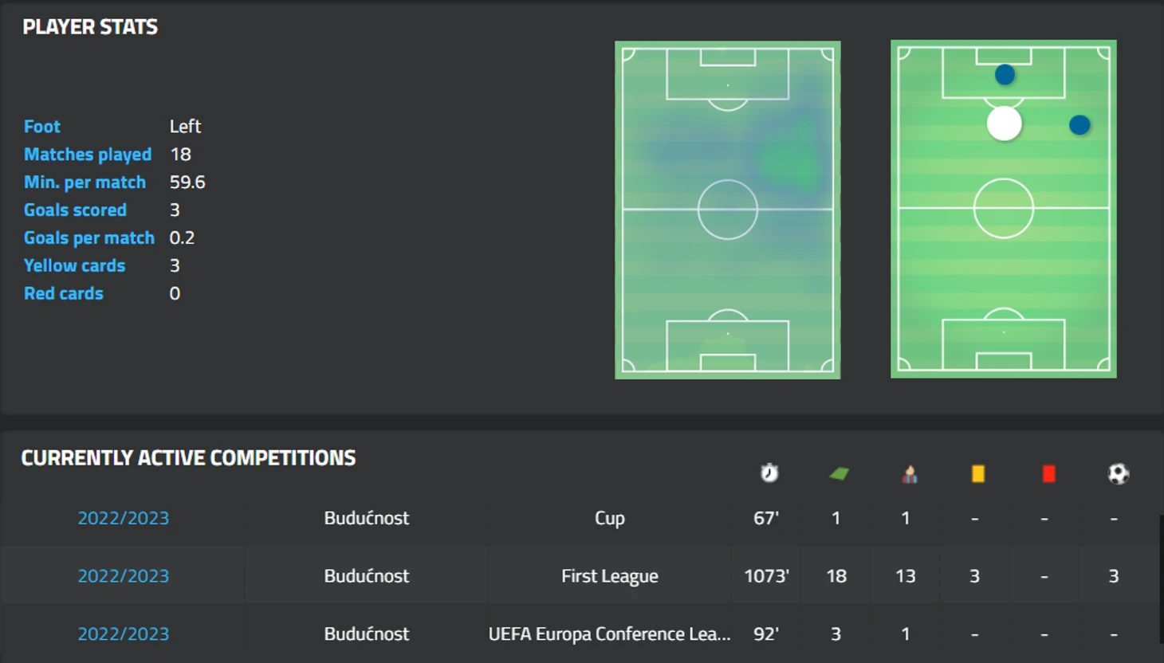
Task: Click the soccer ball goals icon
Action: (1118, 474)
